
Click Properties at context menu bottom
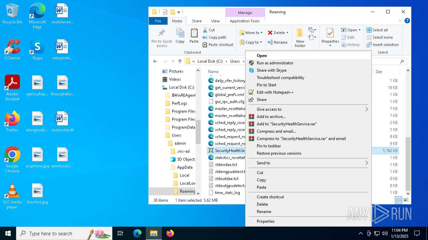pyautogui.click(x=308, y=221)
